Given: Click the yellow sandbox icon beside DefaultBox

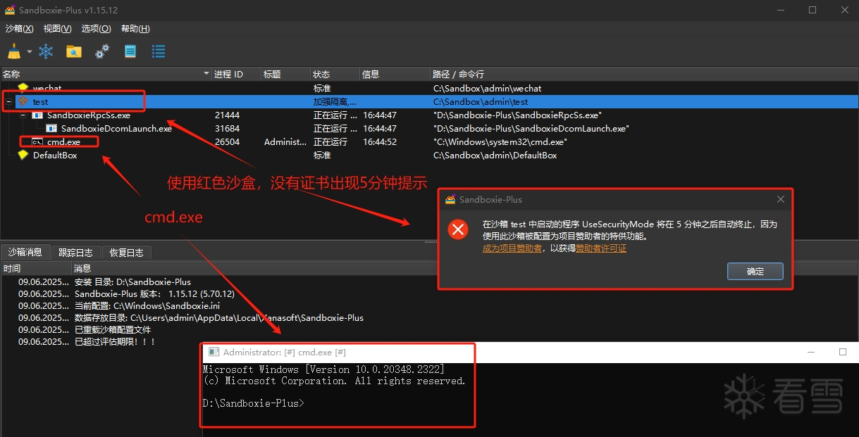Looking at the screenshot, I should 23,155.
